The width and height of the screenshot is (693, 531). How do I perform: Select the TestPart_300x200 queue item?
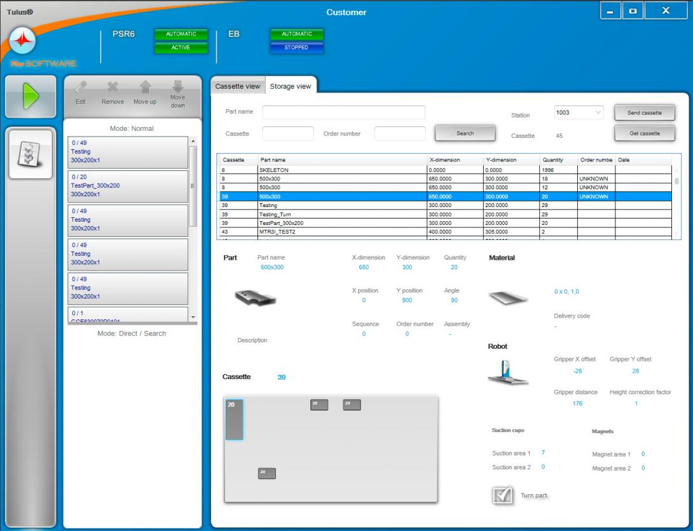click(128, 186)
